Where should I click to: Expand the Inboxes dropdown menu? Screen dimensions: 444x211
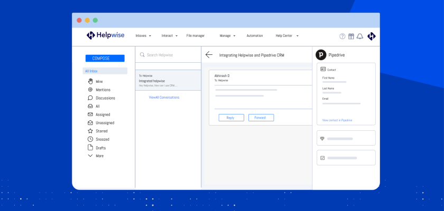tap(143, 36)
